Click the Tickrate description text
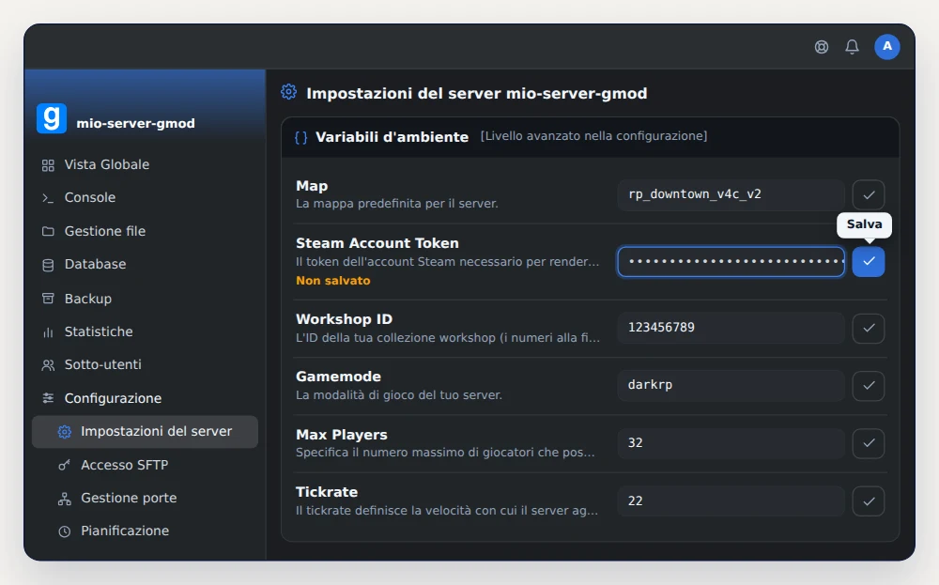939x585 pixels. [x=447, y=511]
